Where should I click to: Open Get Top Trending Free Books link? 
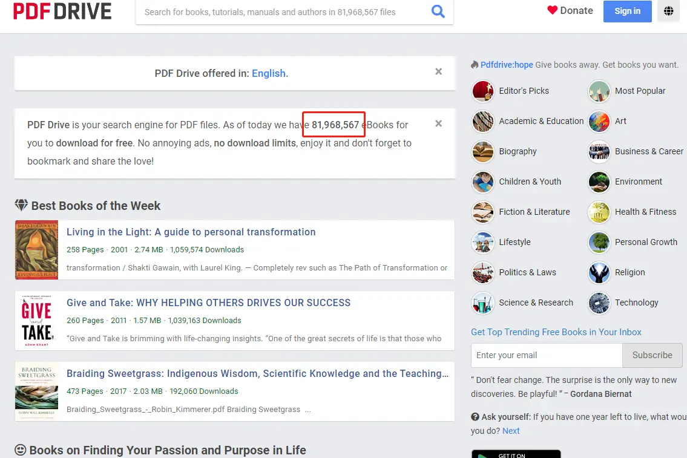556,332
